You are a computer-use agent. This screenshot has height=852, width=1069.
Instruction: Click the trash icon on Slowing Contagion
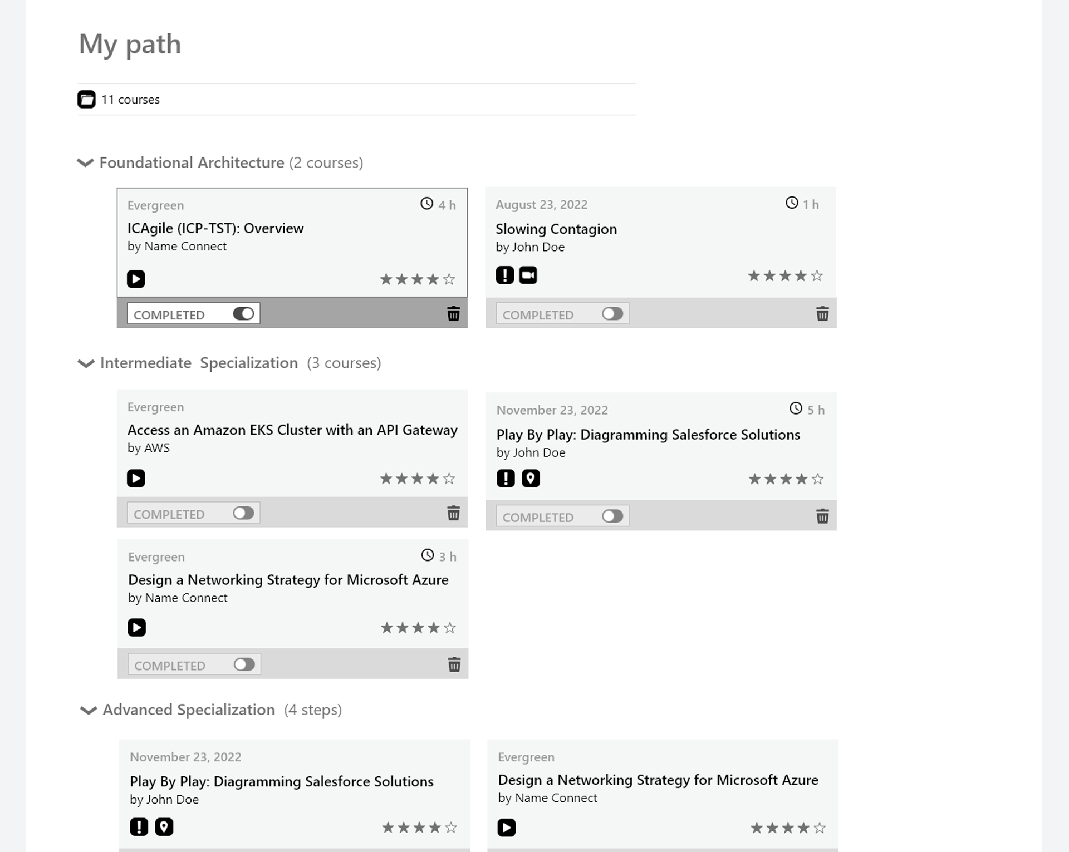coord(823,314)
